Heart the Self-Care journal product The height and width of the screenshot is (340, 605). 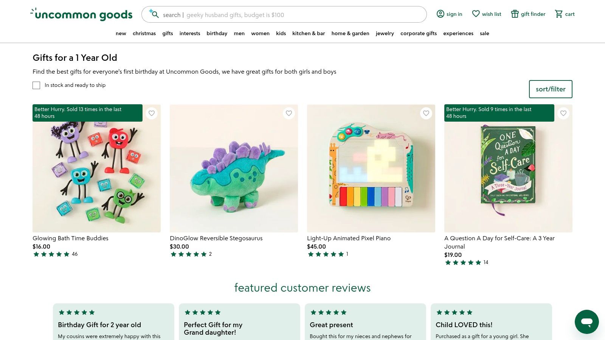tap(563, 113)
